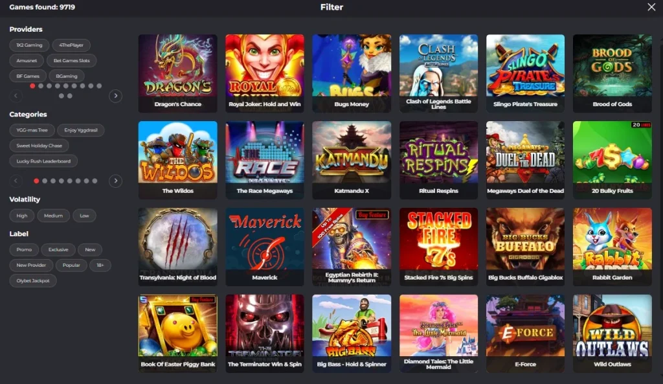The height and width of the screenshot is (384, 663).
Task: Apply Olybet Jackpot label filter
Action: coord(33,281)
